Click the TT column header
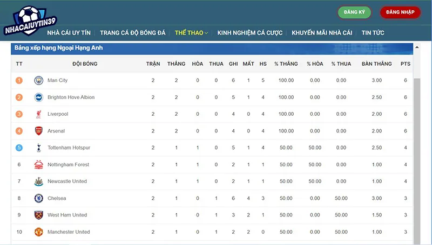 click(x=19, y=64)
